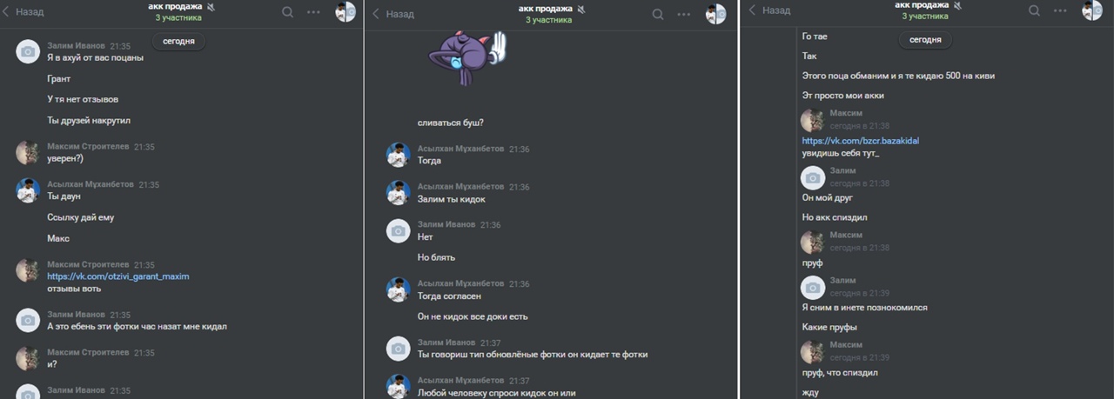The width and height of the screenshot is (1114, 399).
Task: Go back using Назад in right panel
Action: click(x=770, y=10)
